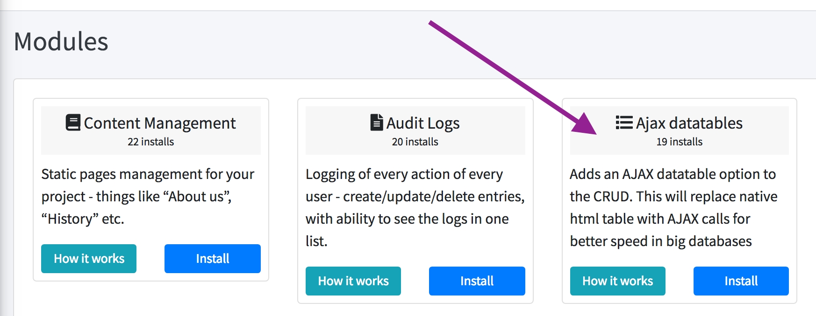This screenshot has height=316, width=816.
Task: Click the 22 installs count label
Action: [150, 142]
